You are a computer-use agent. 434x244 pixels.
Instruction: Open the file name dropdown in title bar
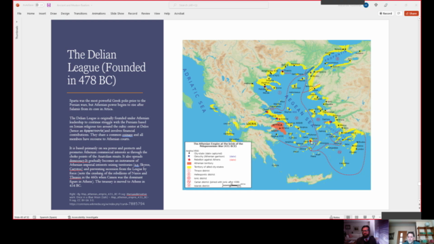point(75,5)
